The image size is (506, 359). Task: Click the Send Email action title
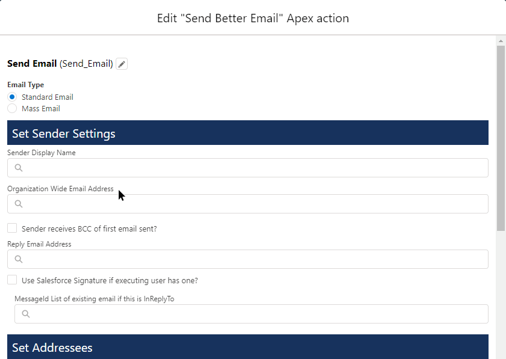coord(30,63)
